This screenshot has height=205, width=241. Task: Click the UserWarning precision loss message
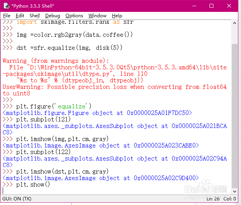coord(115,90)
